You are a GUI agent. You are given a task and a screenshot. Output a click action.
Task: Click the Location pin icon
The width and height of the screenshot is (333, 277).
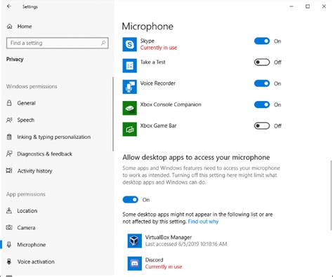coord(9,210)
